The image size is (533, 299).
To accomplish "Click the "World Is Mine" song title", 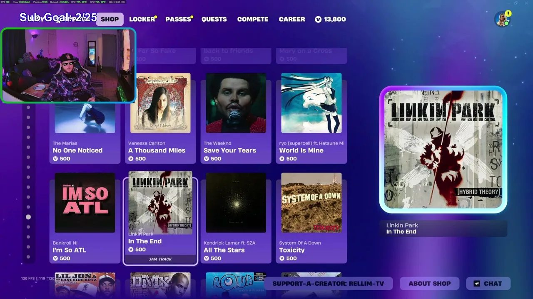I will tap(301, 150).
